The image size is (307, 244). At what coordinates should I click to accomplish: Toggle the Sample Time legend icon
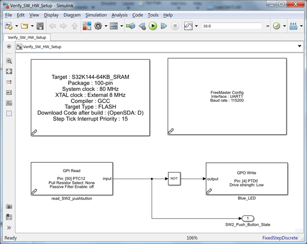tap(9, 82)
